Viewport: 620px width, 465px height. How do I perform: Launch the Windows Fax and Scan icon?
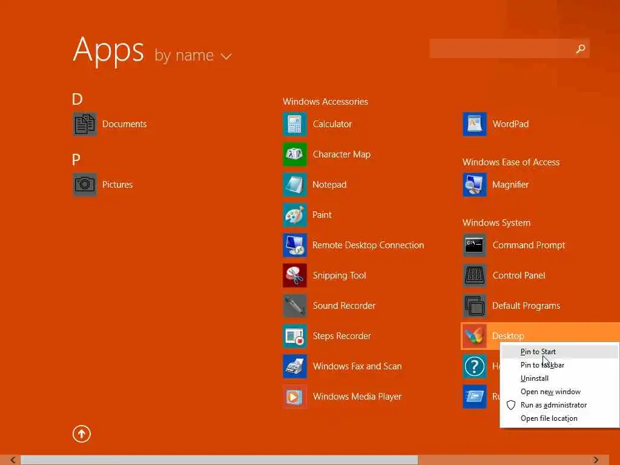tap(295, 366)
